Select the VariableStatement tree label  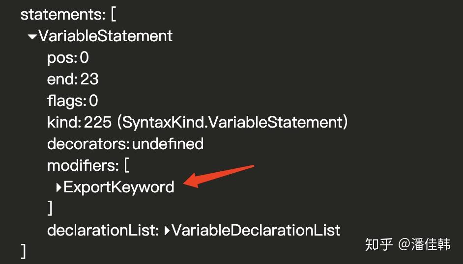(x=105, y=36)
